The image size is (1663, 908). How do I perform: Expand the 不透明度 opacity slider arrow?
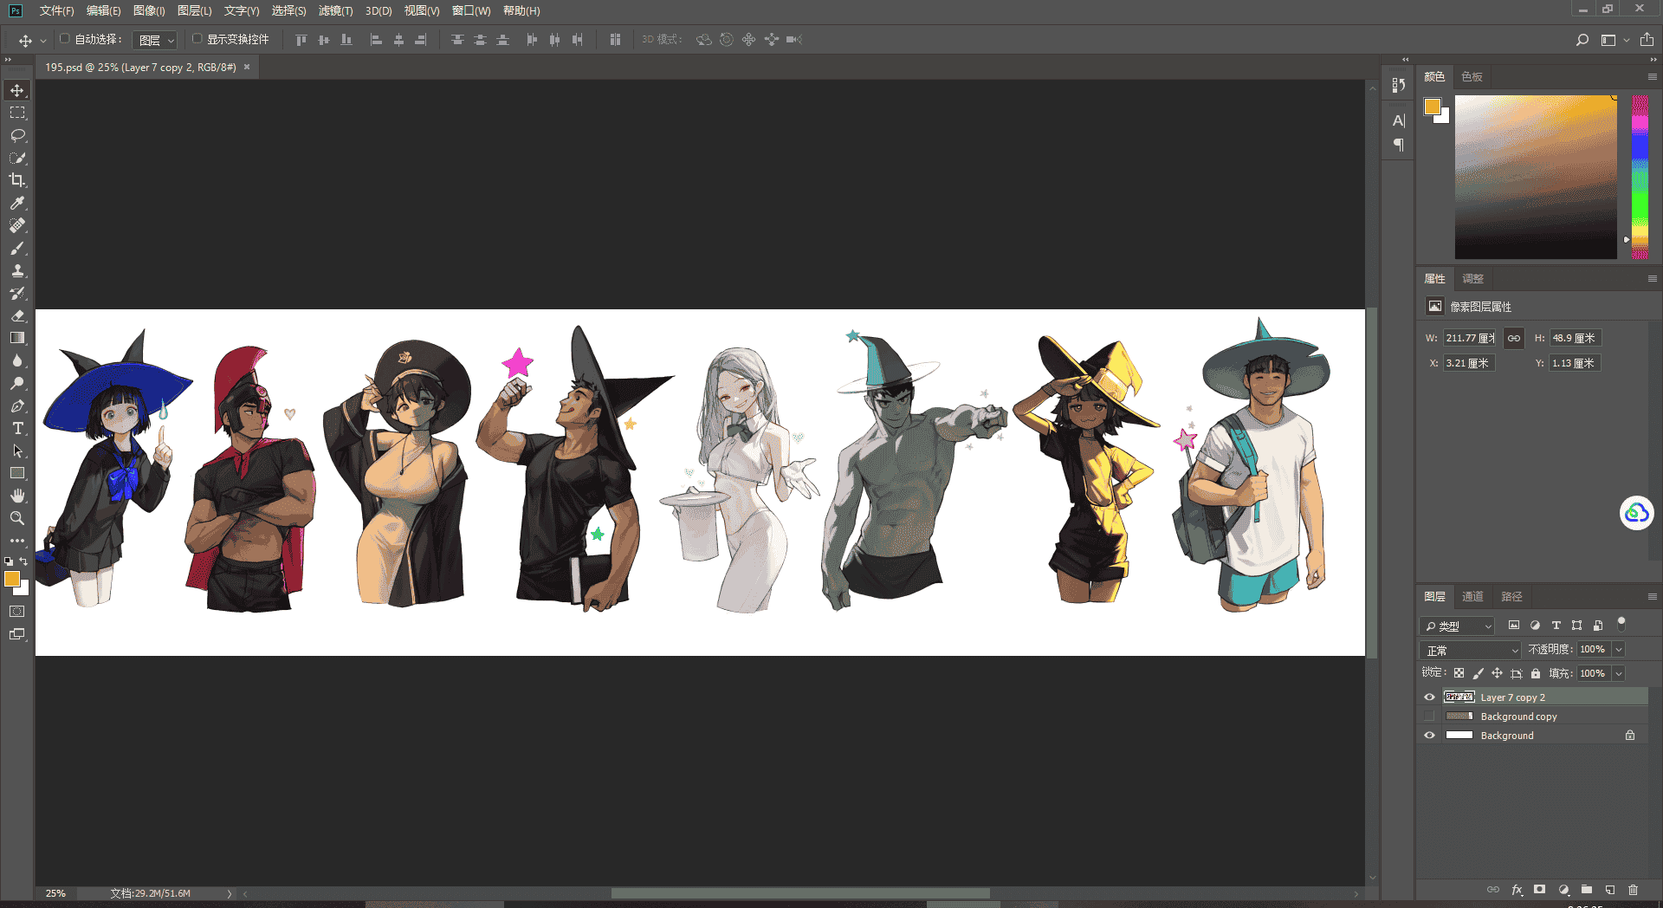(1618, 649)
